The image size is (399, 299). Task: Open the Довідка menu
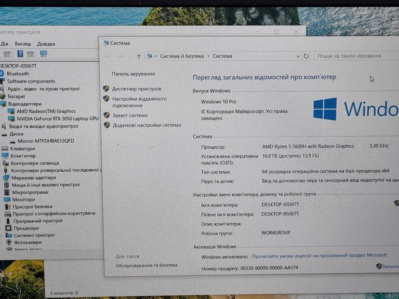coord(46,44)
